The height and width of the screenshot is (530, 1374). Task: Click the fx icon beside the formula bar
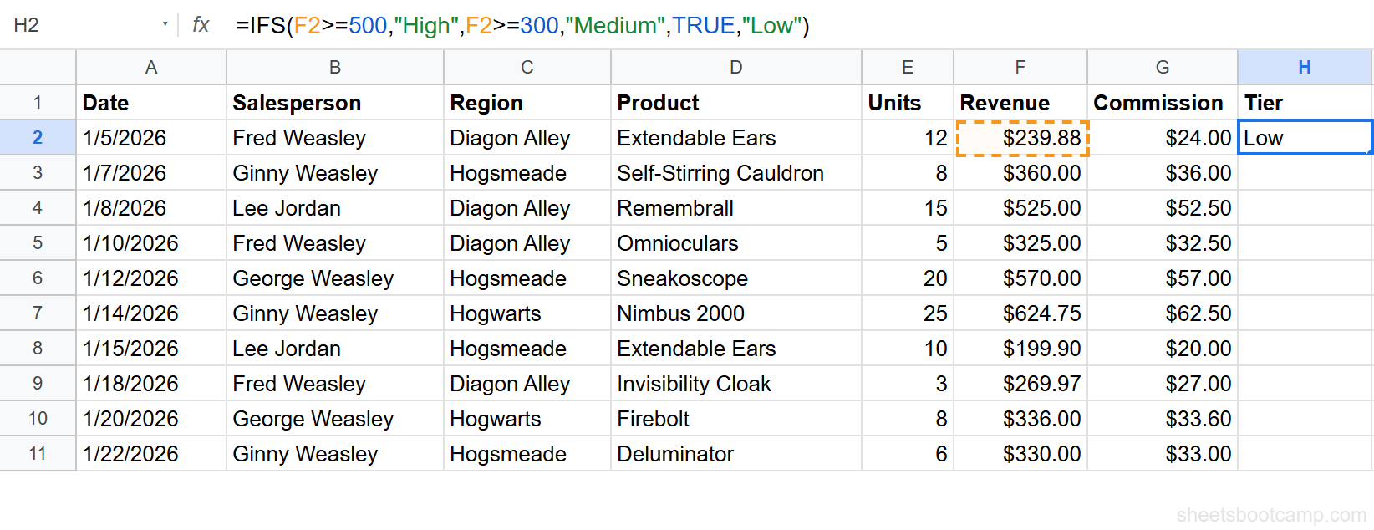(200, 25)
